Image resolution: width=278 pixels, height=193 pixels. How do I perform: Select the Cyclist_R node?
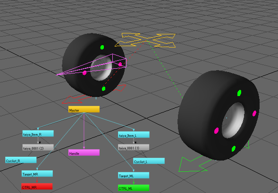tap(21, 160)
